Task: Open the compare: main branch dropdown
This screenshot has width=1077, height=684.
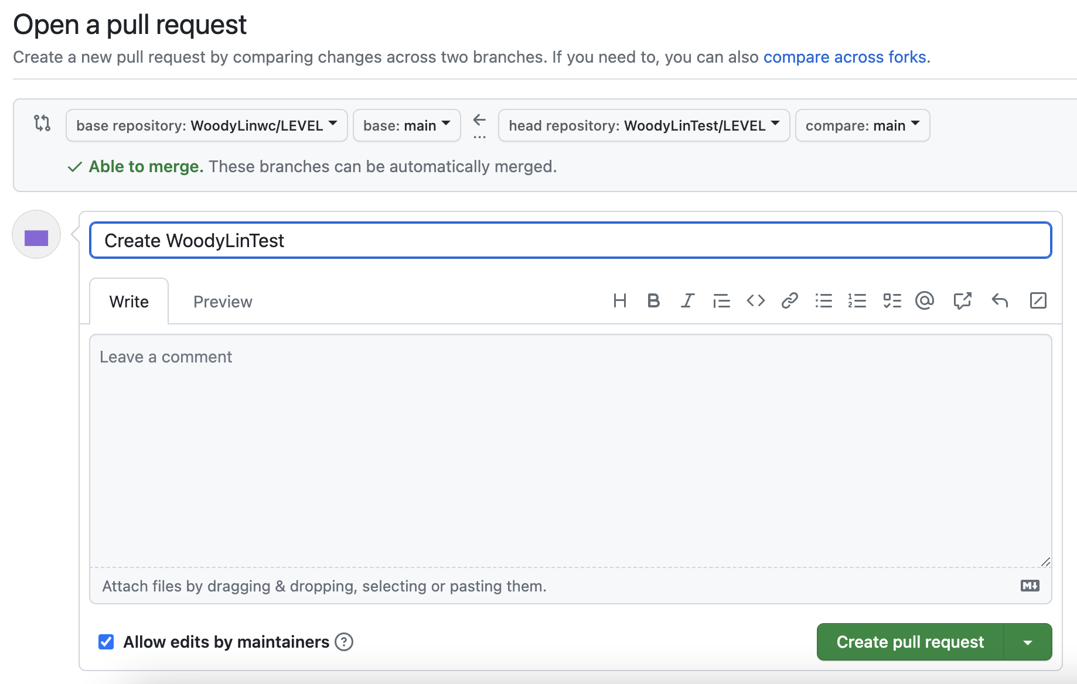Action: (x=863, y=125)
